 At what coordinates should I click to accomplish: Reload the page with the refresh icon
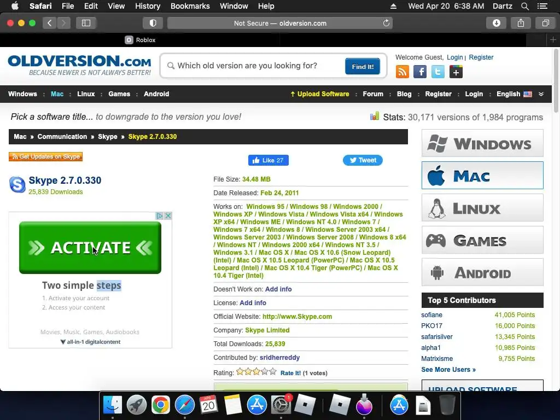tap(386, 23)
